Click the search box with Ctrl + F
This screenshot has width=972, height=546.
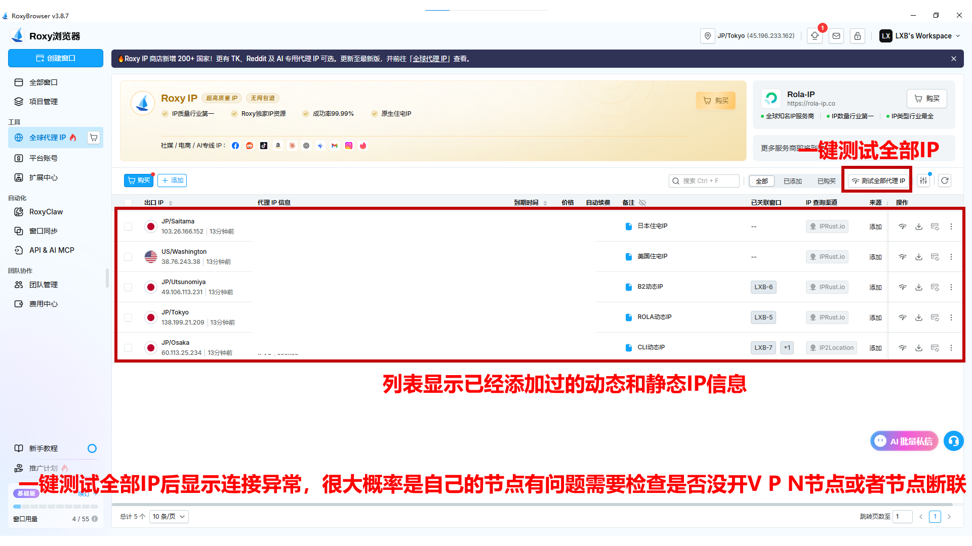coord(704,181)
